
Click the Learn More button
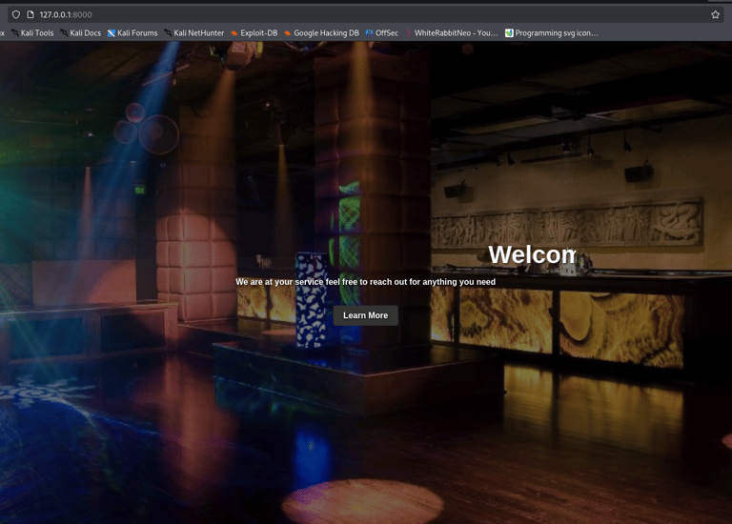(x=366, y=315)
